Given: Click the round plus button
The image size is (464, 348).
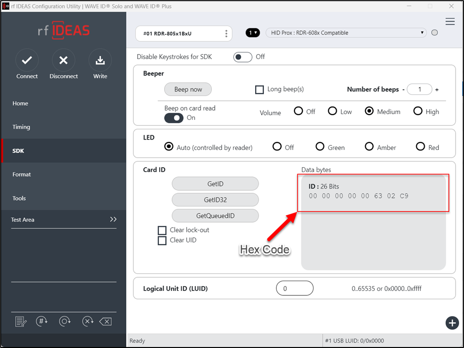Looking at the screenshot, I should [452, 323].
